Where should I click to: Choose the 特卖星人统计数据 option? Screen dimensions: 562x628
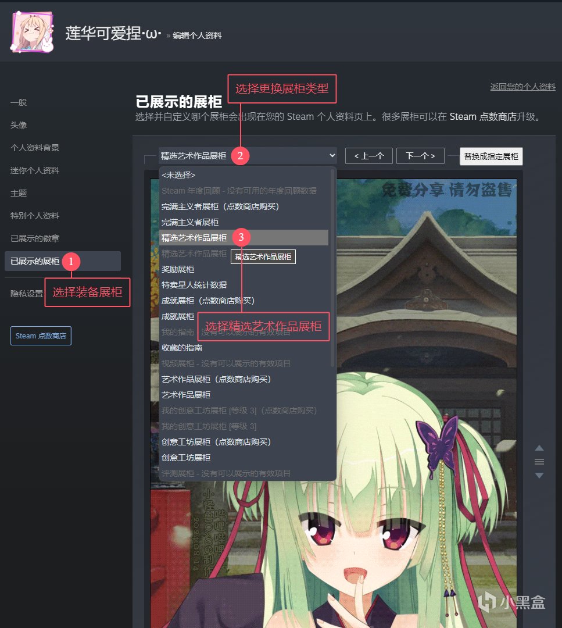[244, 285]
